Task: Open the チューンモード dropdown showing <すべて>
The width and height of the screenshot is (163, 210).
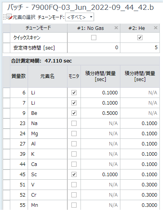Action: click(79, 17)
